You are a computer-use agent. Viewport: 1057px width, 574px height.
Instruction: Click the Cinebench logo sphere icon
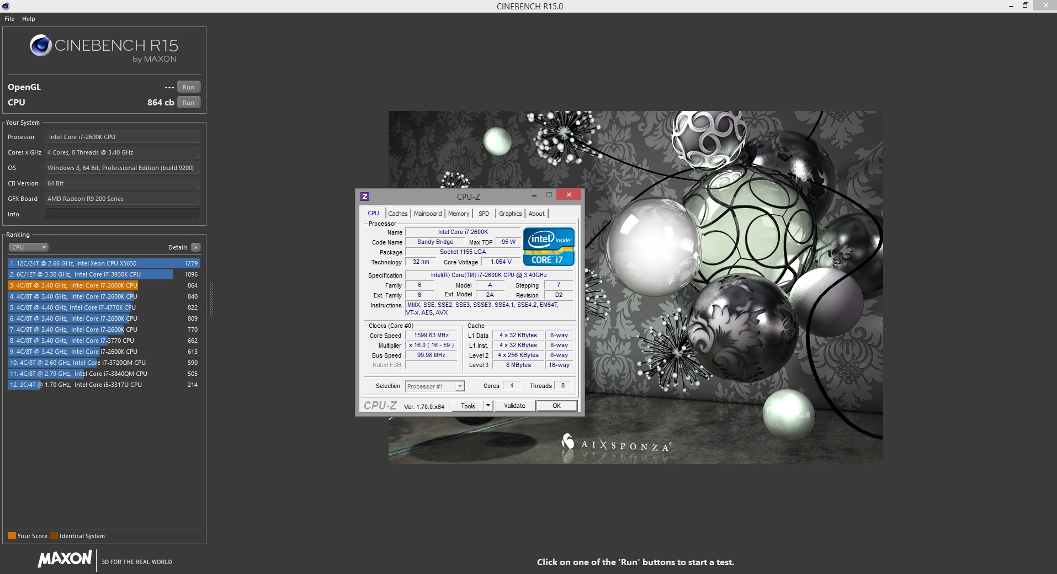pyautogui.click(x=41, y=45)
